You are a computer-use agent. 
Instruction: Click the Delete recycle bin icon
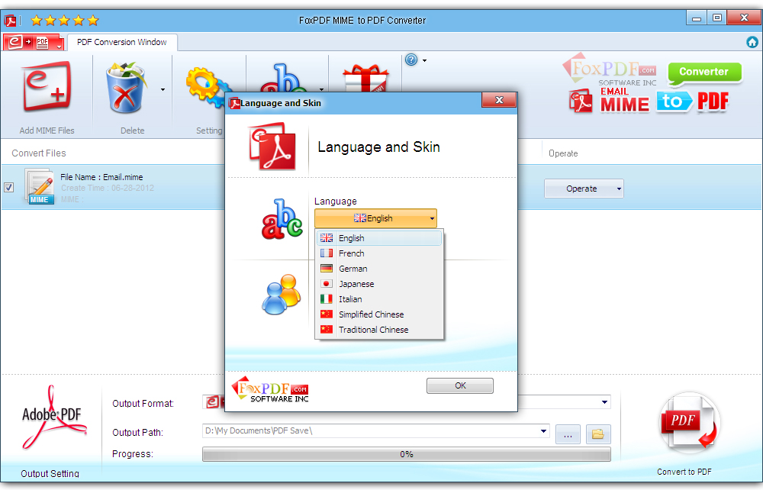[126, 88]
